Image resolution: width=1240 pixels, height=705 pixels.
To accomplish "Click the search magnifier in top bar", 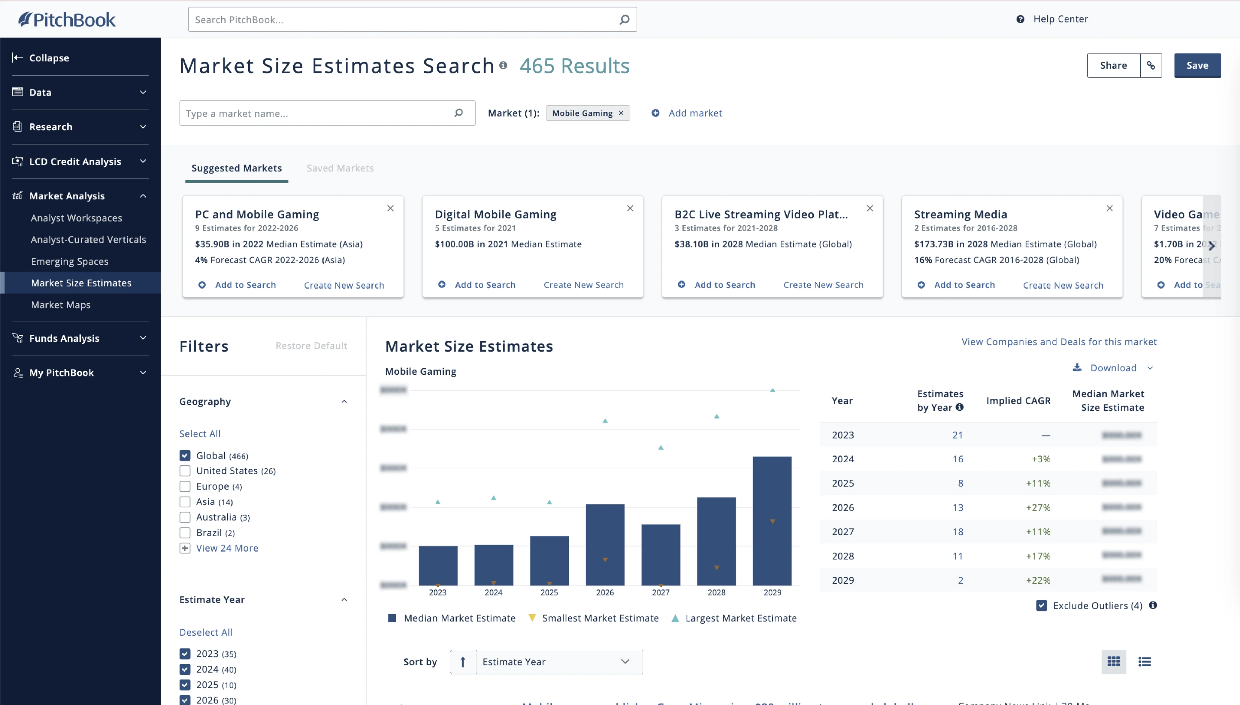I will [625, 19].
